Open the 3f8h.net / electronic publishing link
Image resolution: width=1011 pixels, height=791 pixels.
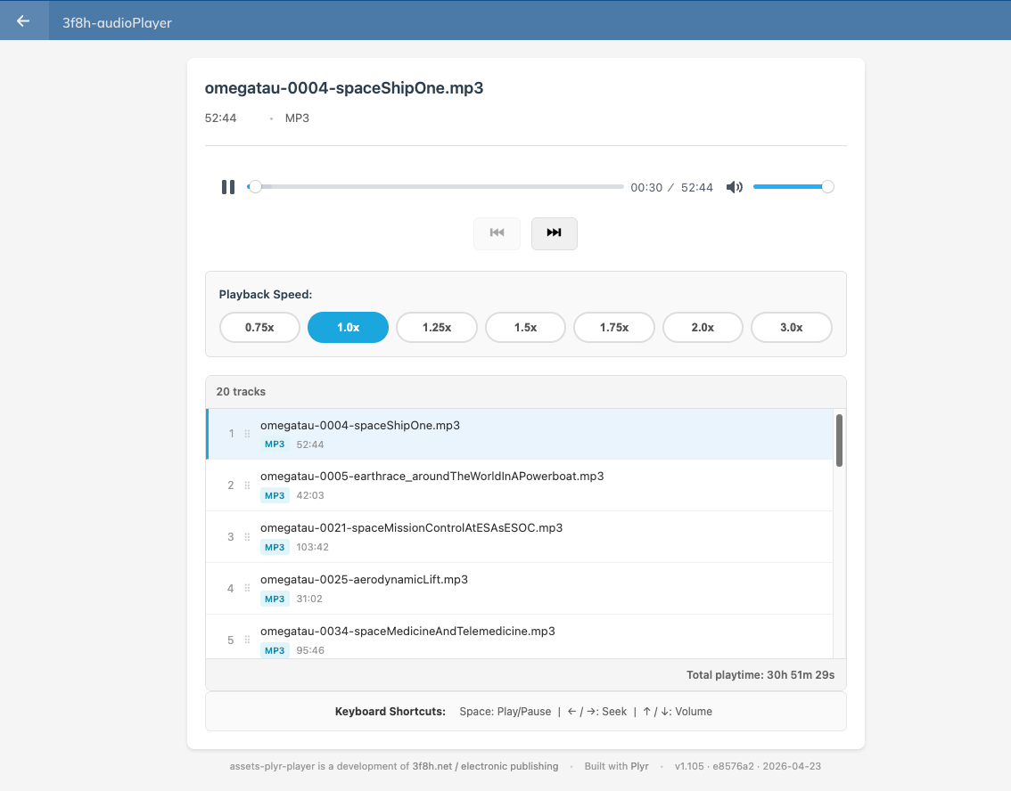pyautogui.click(x=486, y=767)
